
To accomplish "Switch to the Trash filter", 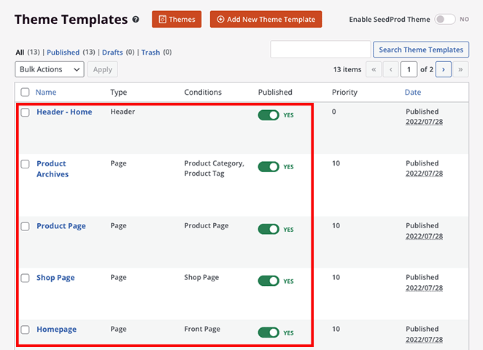I will pyautogui.click(x=150, y=52).
